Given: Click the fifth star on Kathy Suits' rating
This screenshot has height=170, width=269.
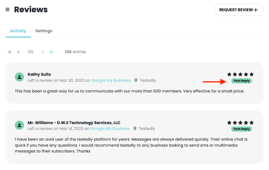Looking at the screenshot, I should click(x=251, y=74).
